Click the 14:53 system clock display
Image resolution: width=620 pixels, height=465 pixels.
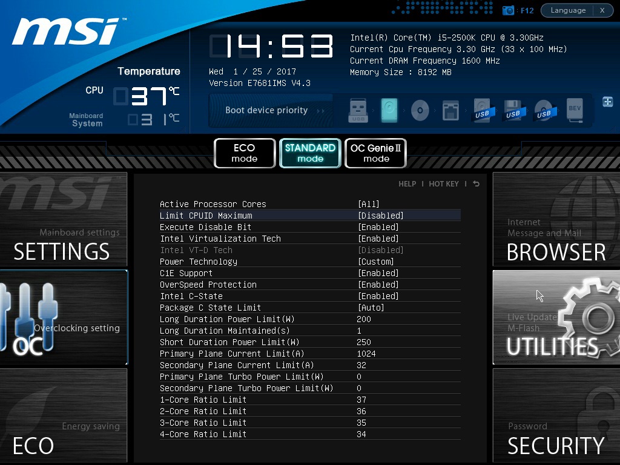pos(271,46)
